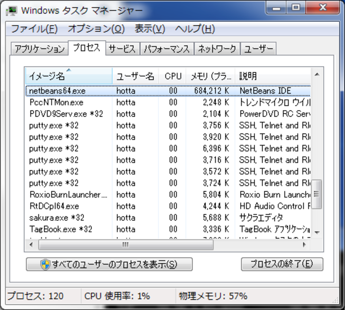
Task: Open the オプション(O) menu
Action: tap(96, 29)
